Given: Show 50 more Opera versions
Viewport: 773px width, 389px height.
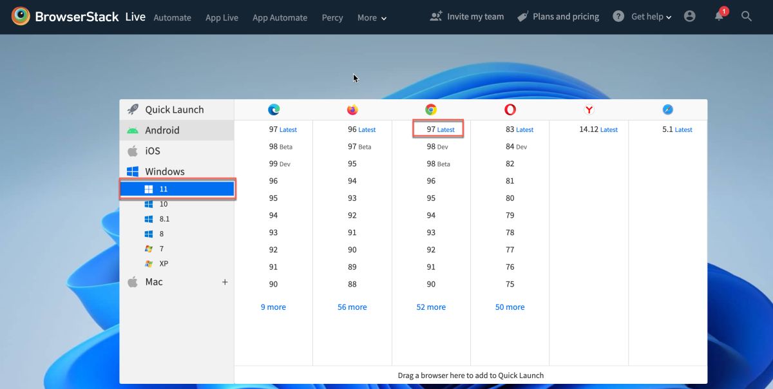Looking at the screenshot, I should 510,307.
